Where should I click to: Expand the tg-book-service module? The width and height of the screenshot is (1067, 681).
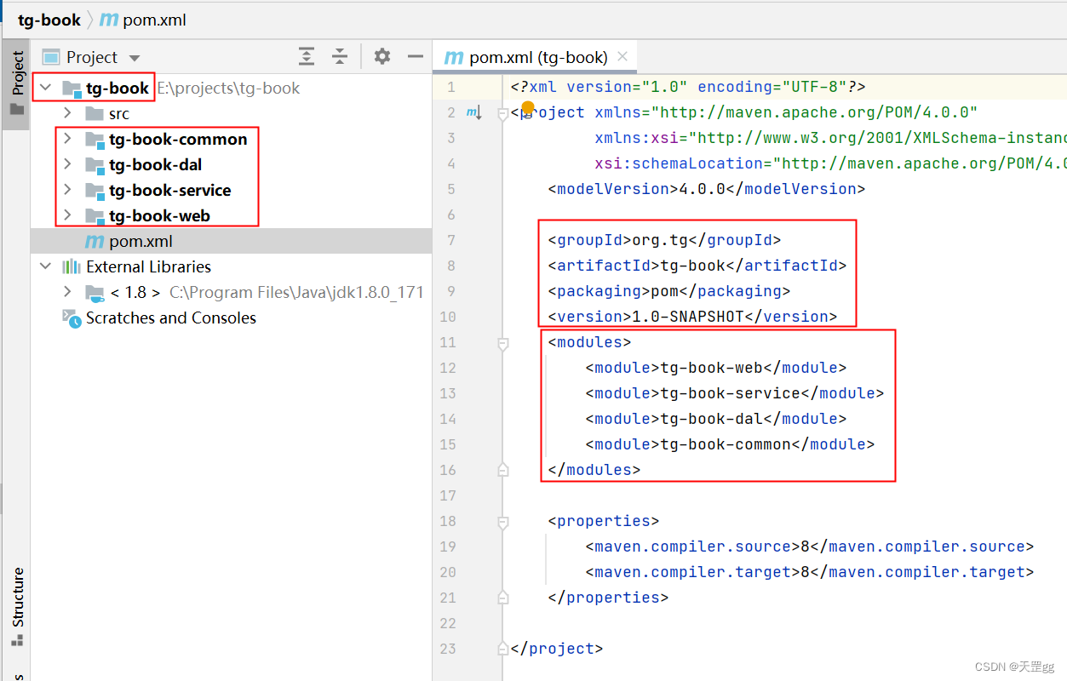point(67,190)
